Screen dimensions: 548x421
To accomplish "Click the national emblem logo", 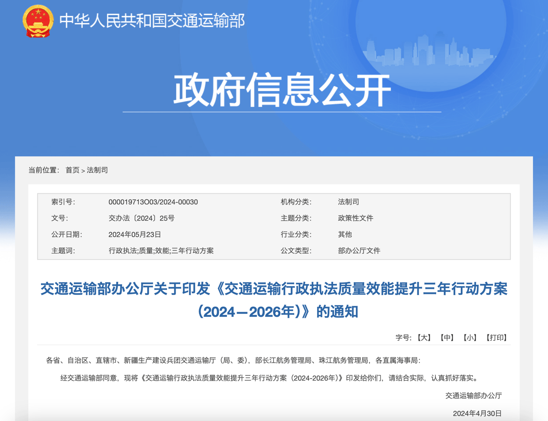I will point(38,21).
